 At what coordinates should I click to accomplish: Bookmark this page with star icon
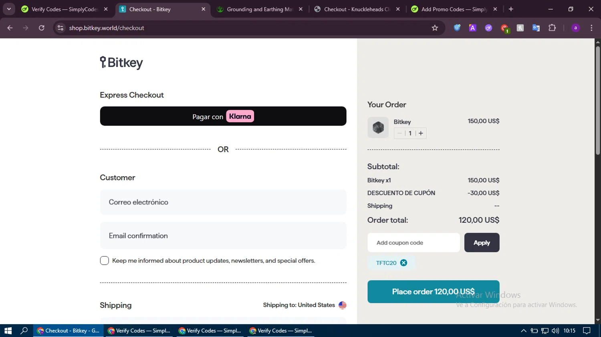[x=435, y=28]
